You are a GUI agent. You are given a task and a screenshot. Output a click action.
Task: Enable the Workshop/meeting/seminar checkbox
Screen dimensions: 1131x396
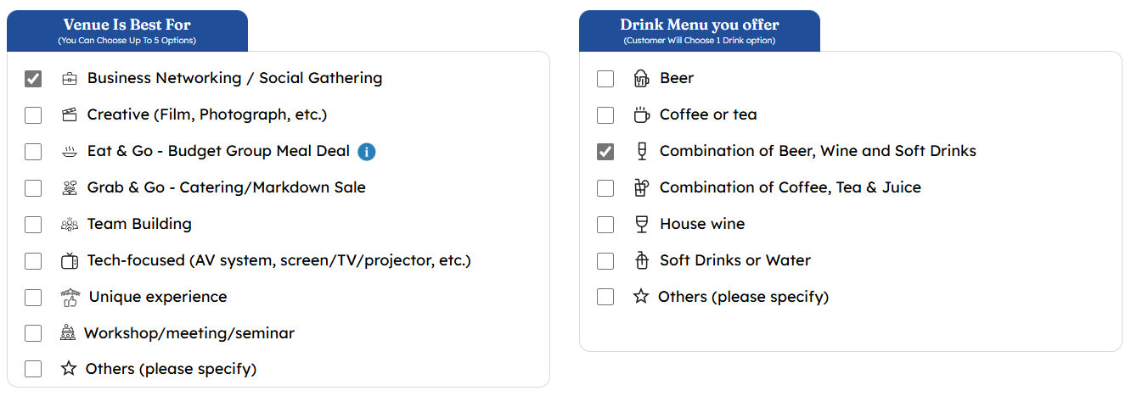coord(33,333)
